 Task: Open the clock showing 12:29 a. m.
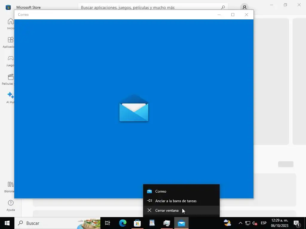click(280, 223)
